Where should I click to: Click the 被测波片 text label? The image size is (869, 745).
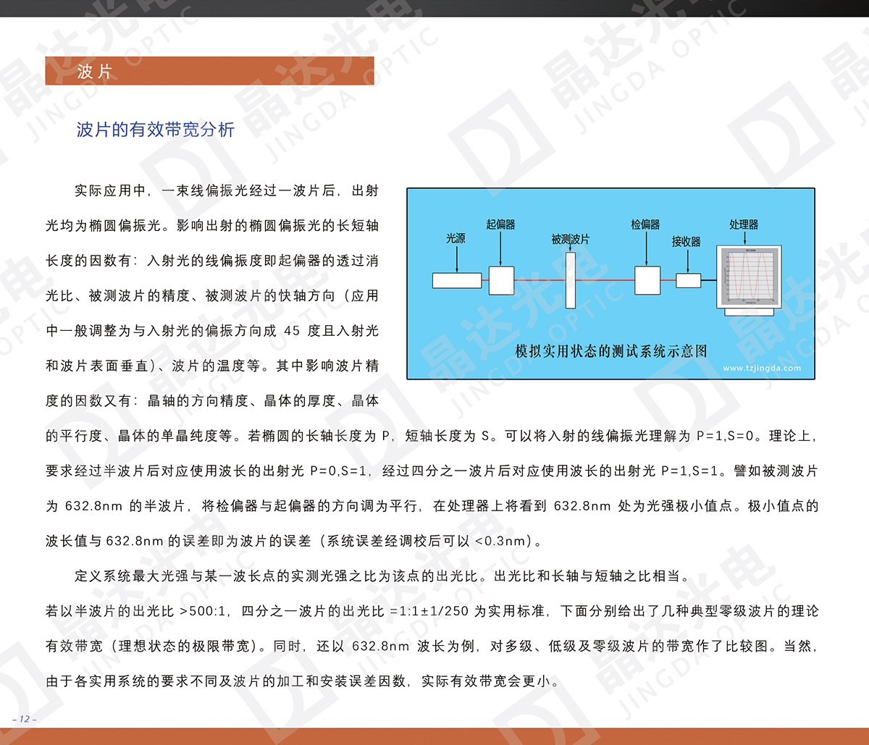click(x=570, y=239)
